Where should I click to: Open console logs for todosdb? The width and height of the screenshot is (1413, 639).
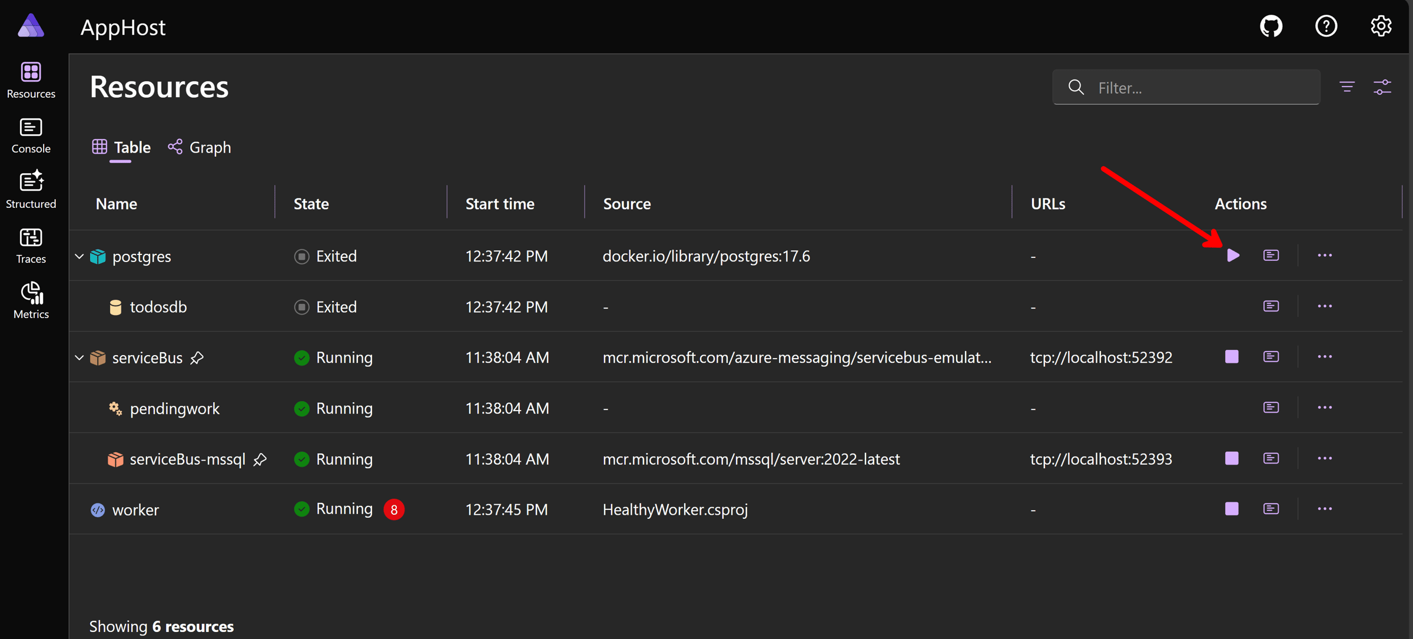pos(1271,306)
